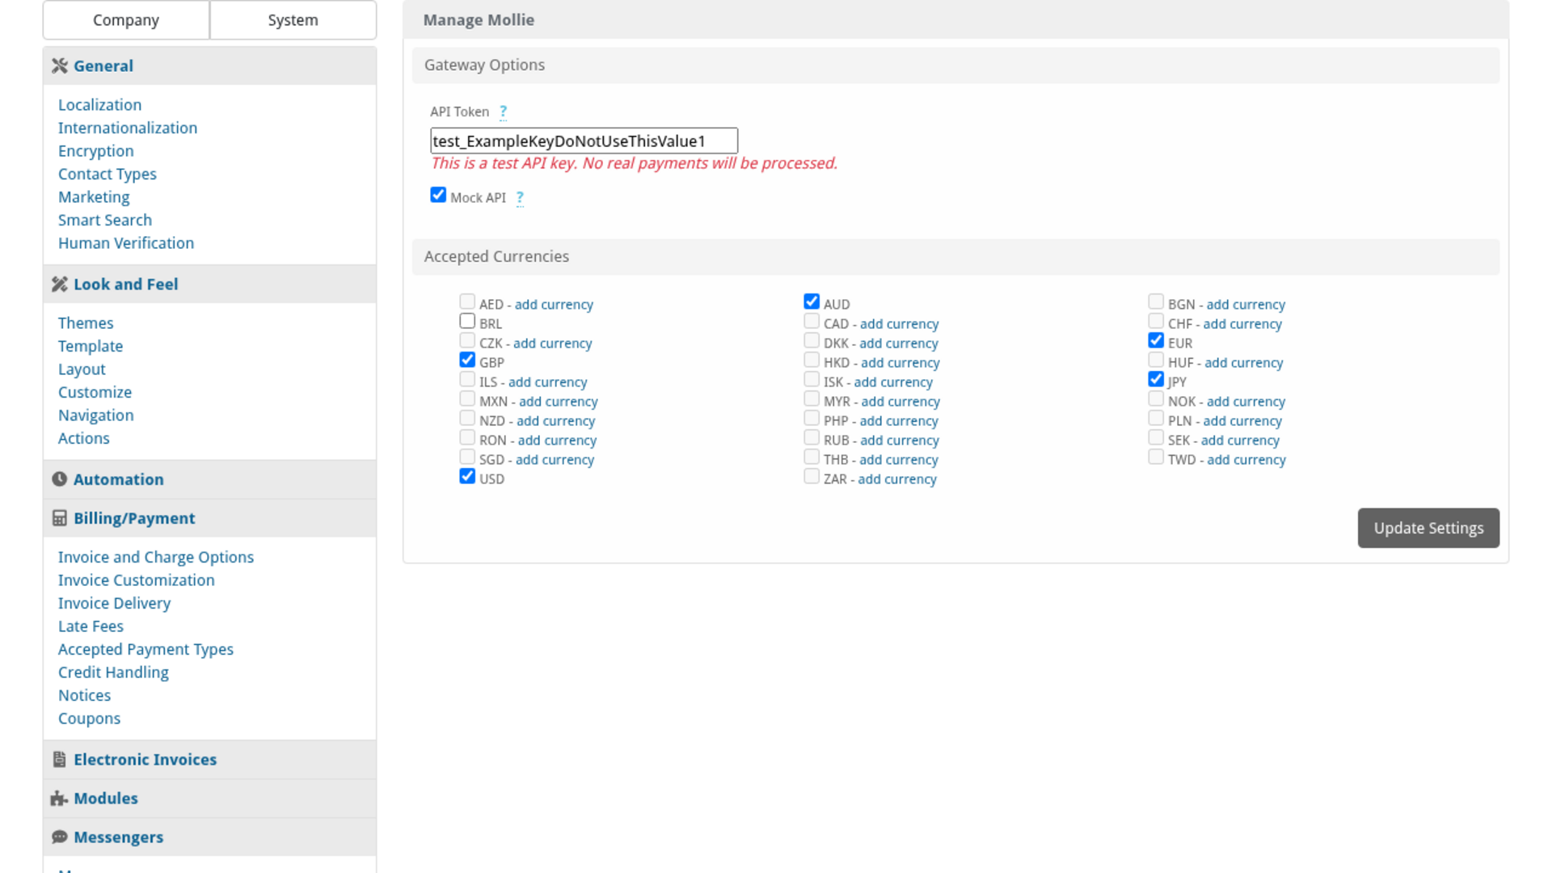Open Invoice Customization settings
1552x873 pixels.
pos(137,580)
